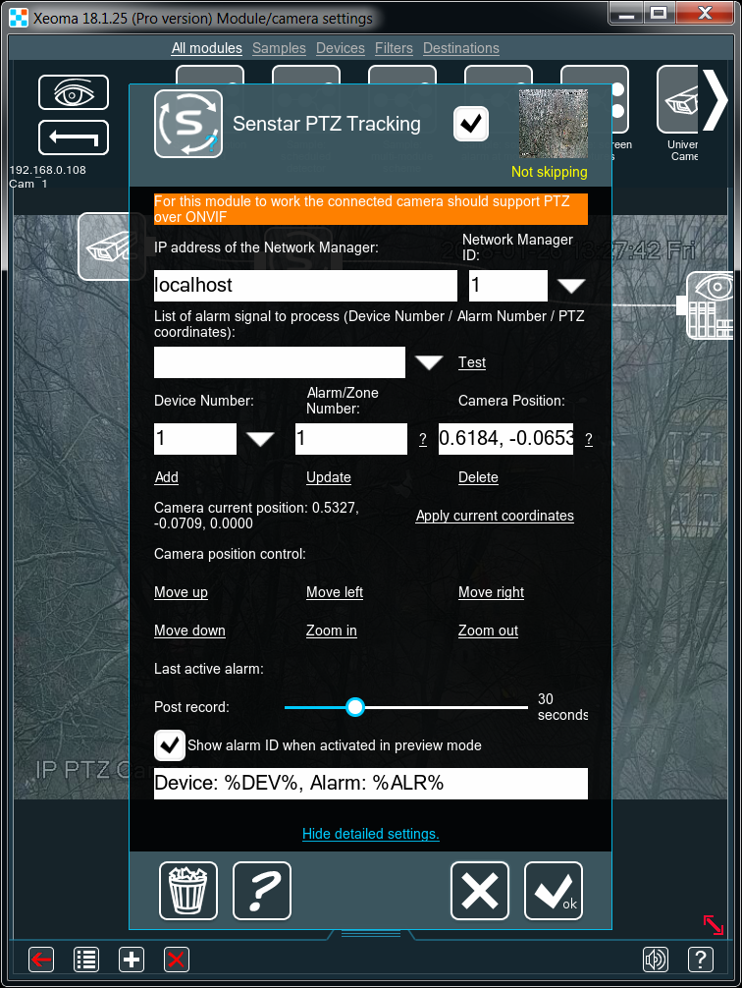Image resolution: width=742 pixels, height=988 pixels.
Task: Click the Universal Camera module icon in the ribbon
Action: tap(677, 99)
